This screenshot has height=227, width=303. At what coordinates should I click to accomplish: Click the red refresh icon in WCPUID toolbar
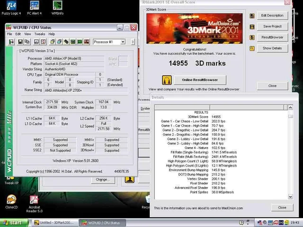(44, 42)
